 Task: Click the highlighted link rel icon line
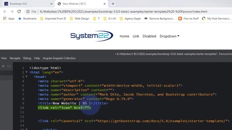tap(65, 108)
